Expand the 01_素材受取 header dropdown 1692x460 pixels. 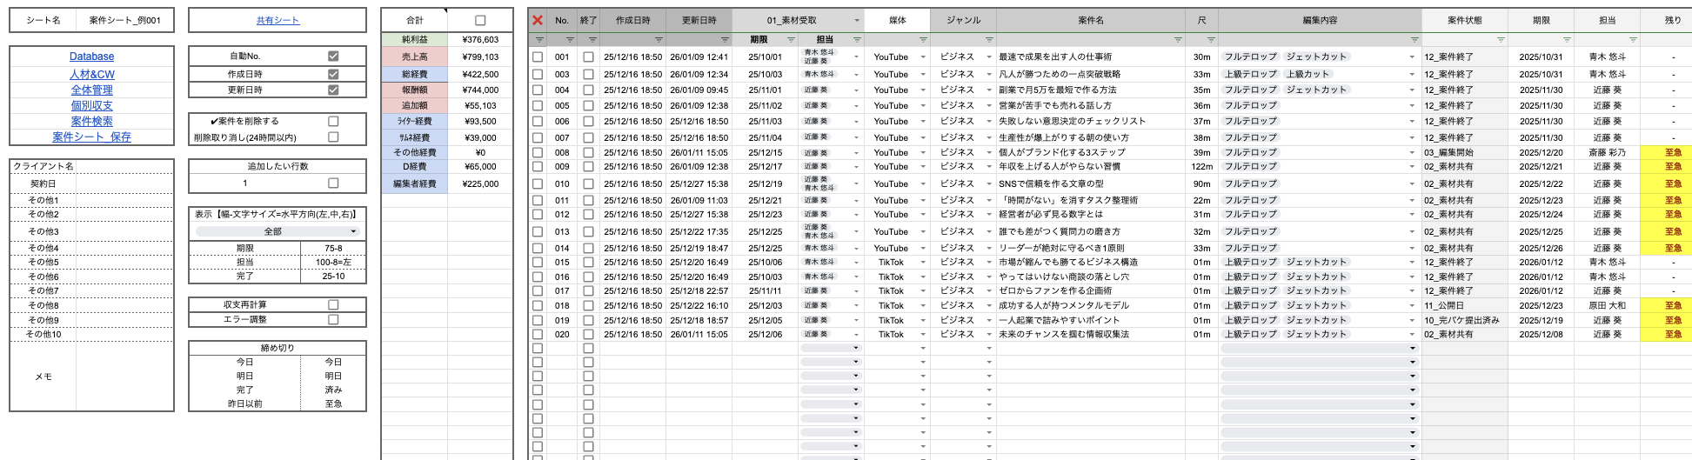pos(857,20)
